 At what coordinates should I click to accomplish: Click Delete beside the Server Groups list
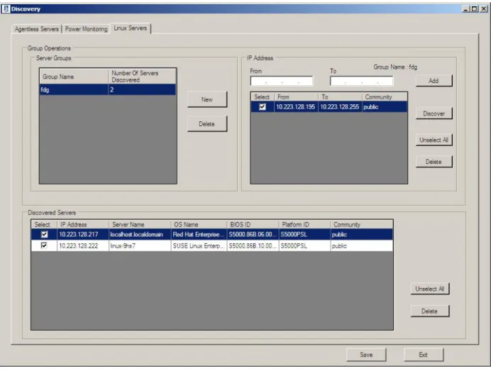(x=207, y=124)
